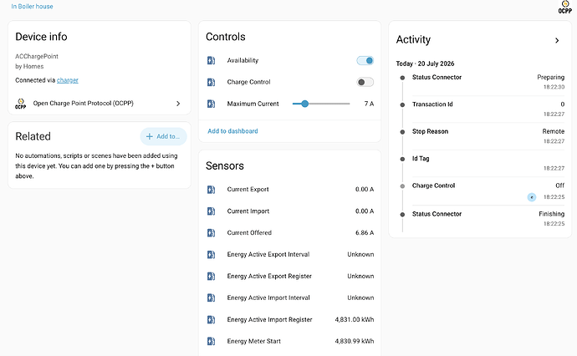Click the Current Import sensor icon
The image size is (577, 356).
211,211
